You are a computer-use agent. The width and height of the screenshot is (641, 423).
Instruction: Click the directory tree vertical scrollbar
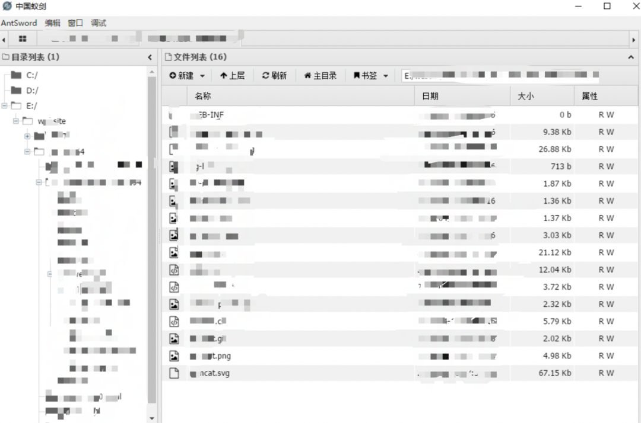point(152,240)
